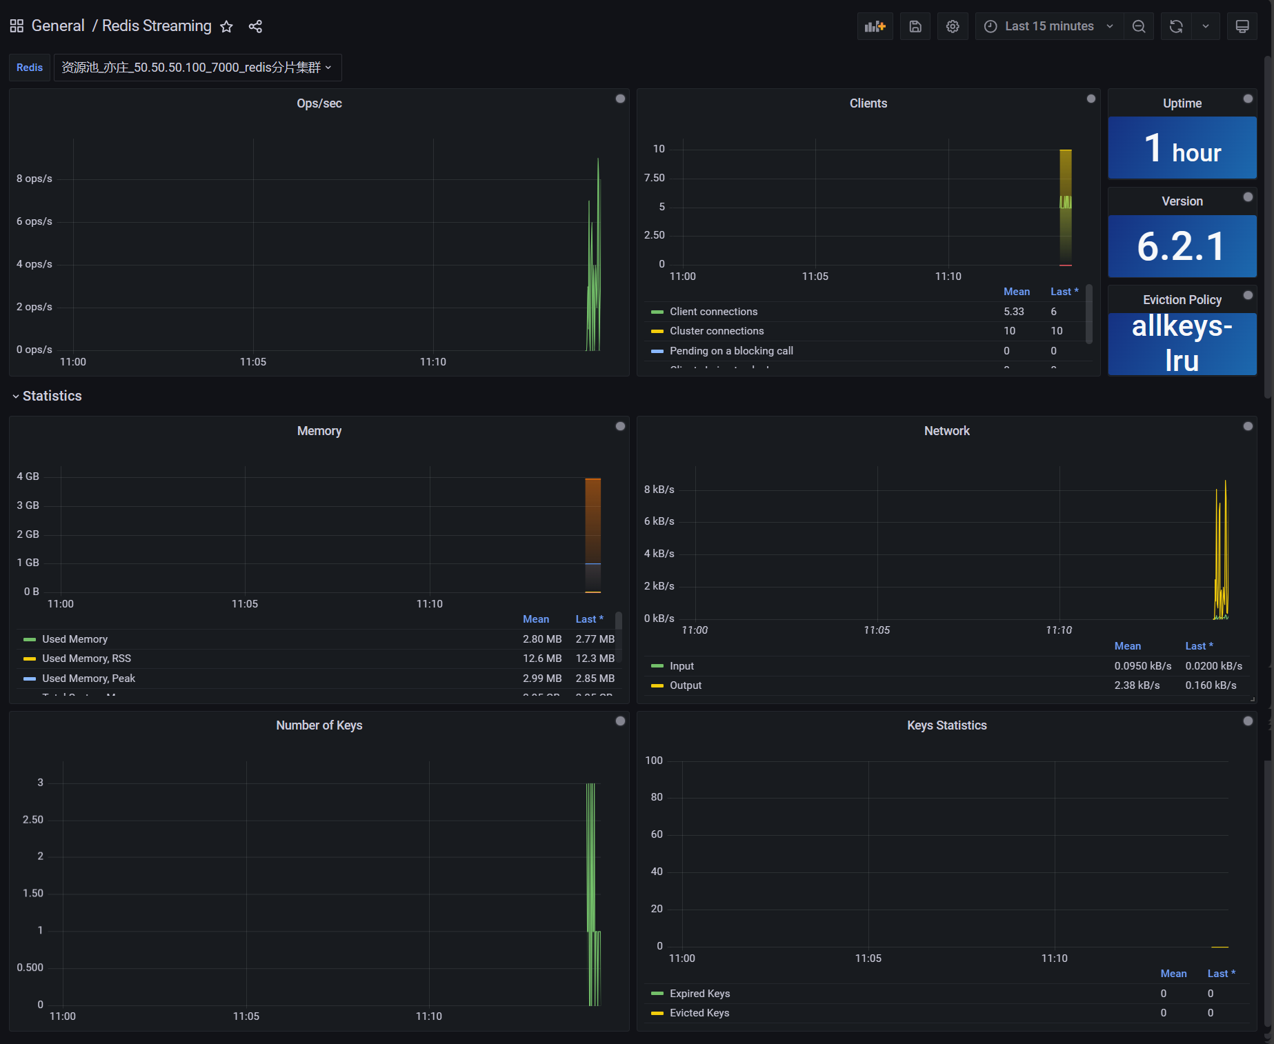Screen dimensions: 1274x1044
Task: Click the Redis variable label
Action: (x=30, y=68)
